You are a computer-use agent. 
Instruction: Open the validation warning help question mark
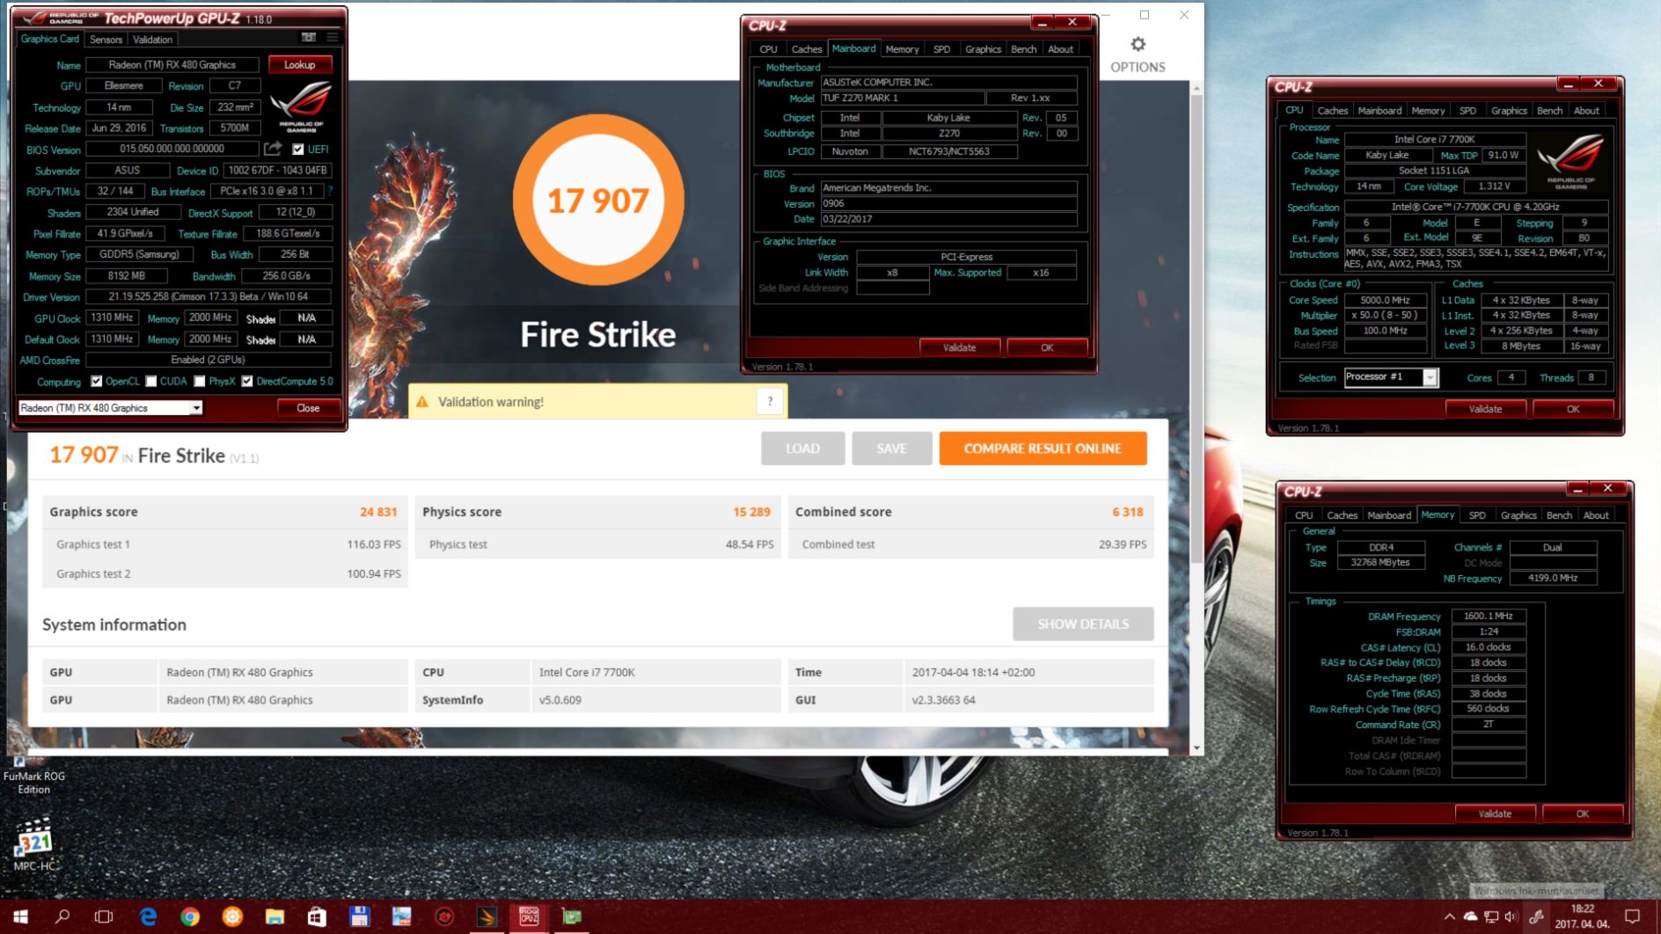[x=770, y=401]
